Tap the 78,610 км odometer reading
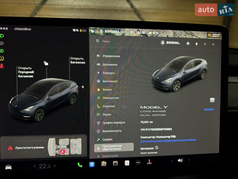The image size is (238, 179). click(147, 122)
